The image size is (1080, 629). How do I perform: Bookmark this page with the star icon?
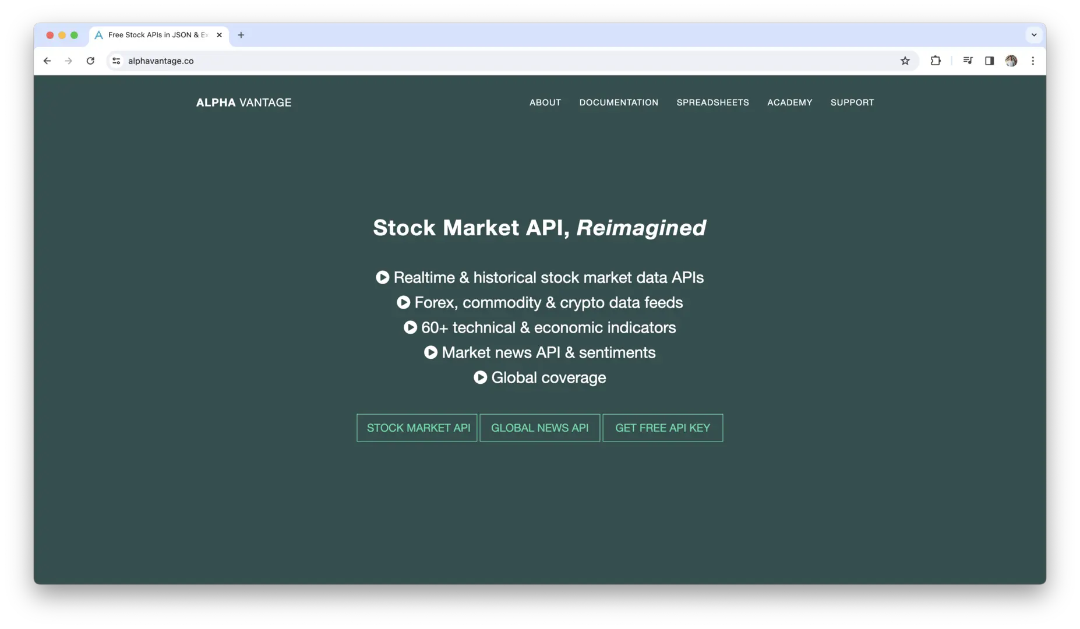point(905,61)
